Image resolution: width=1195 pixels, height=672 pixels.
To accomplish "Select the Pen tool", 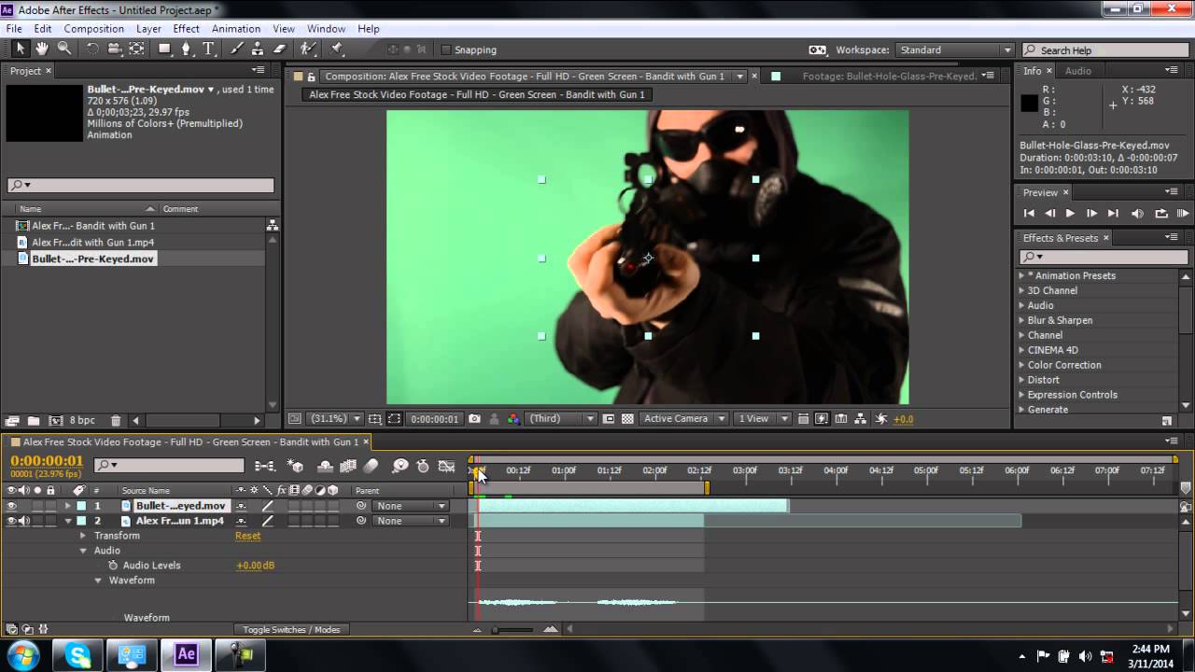I will point(187,49).
